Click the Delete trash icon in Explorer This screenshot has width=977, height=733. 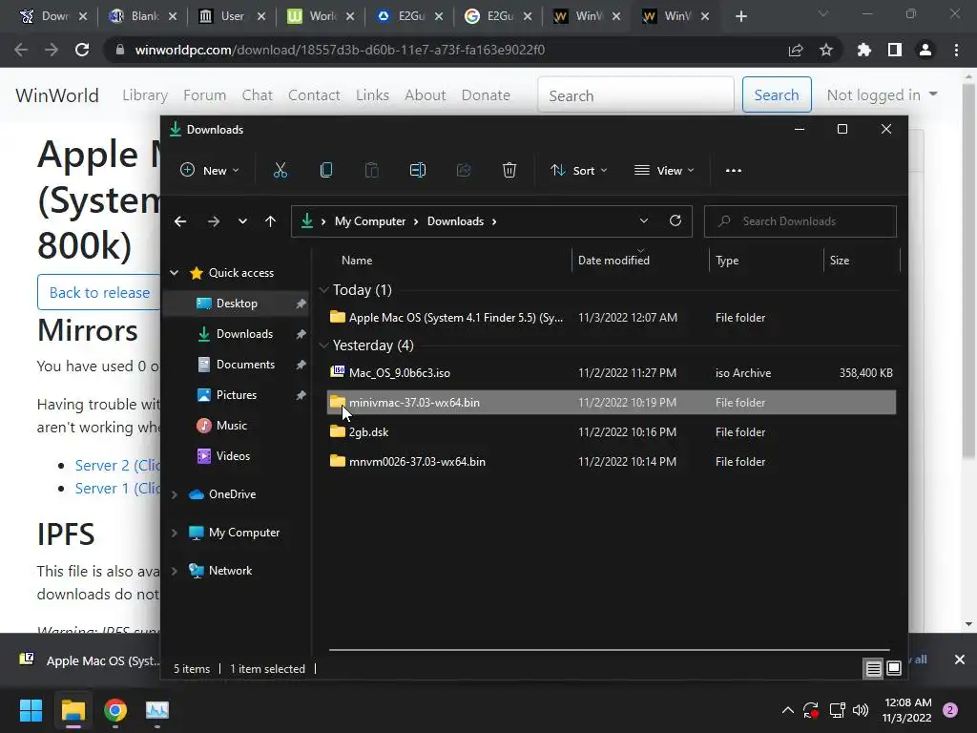[x=509, y=170]
